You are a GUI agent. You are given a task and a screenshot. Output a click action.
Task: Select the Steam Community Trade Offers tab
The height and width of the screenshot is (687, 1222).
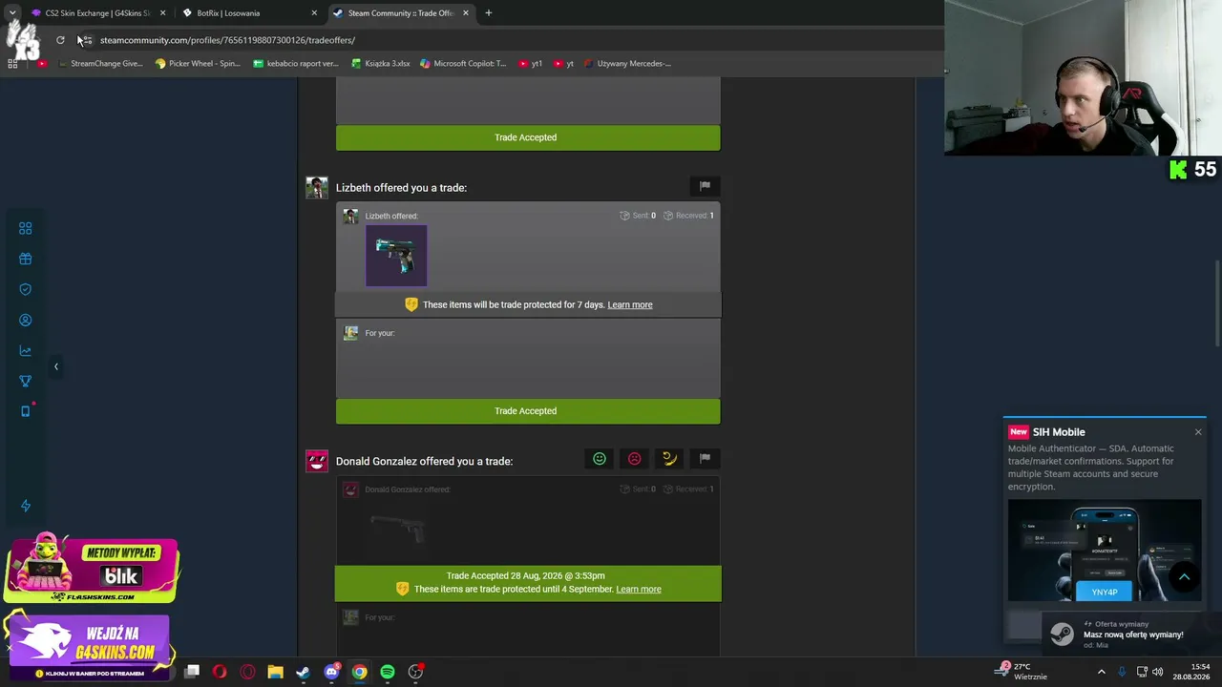coord(403,13)
